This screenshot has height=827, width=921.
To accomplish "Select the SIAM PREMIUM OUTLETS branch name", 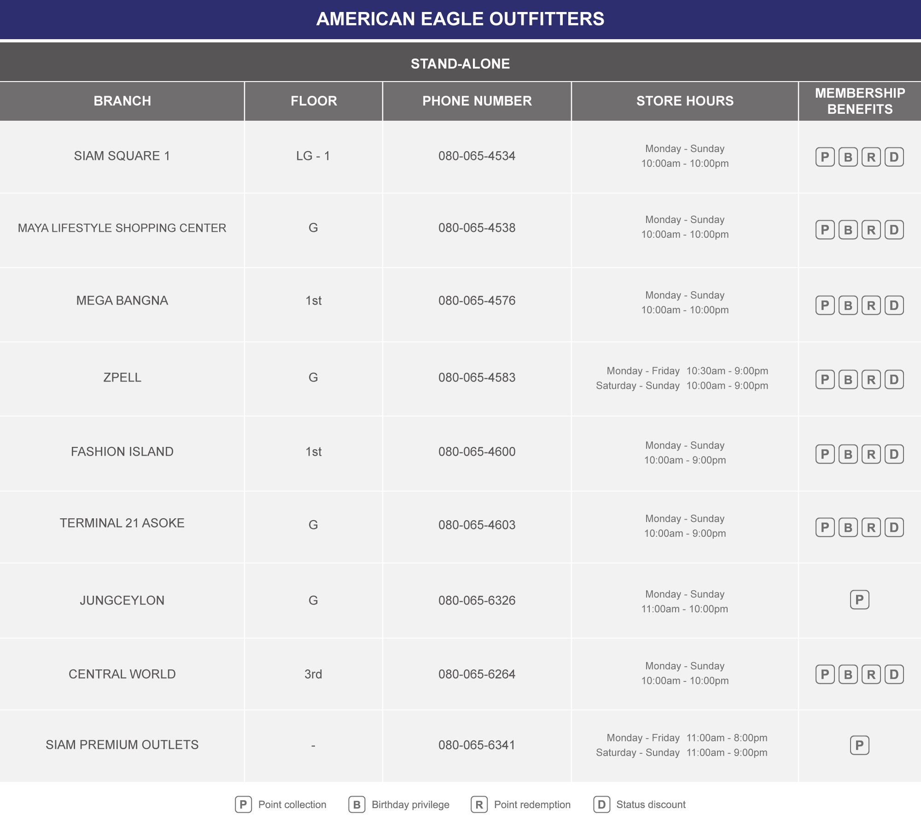I will pos(122,745).
